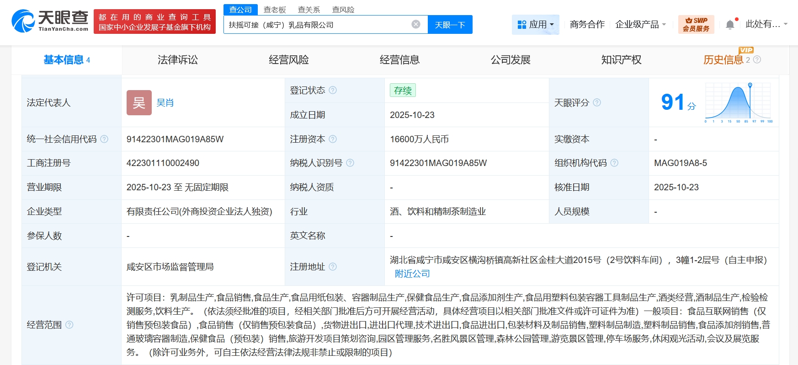Click help icon beside 天眼评分
Image resolution: width=798 pixels, height=365 pixels.
click(597, 102)
